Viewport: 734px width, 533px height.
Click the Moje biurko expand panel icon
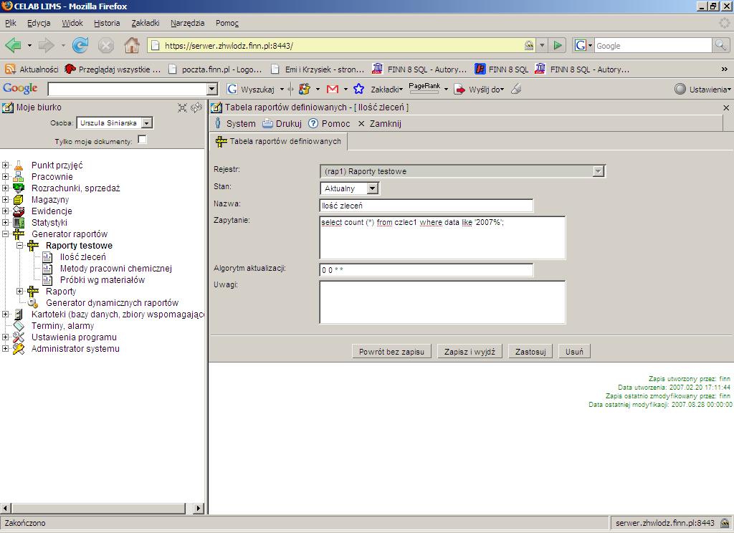[183, 107]
